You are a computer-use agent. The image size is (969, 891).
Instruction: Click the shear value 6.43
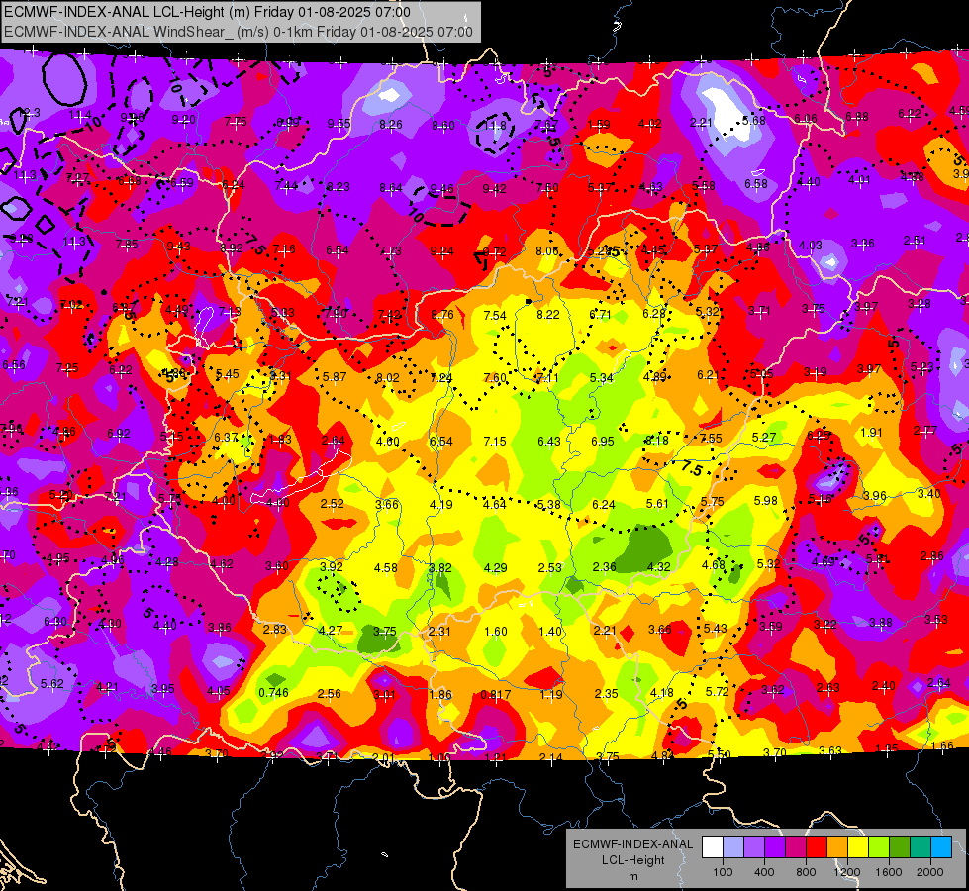(549, 441)
